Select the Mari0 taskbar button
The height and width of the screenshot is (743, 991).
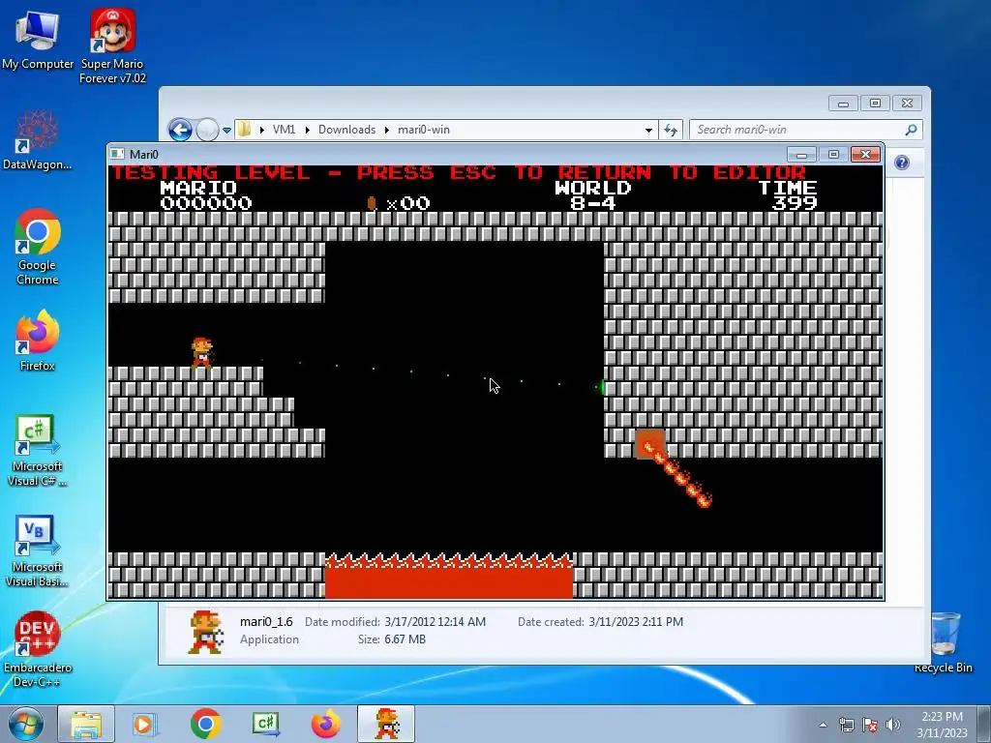[x=386, y=724]
